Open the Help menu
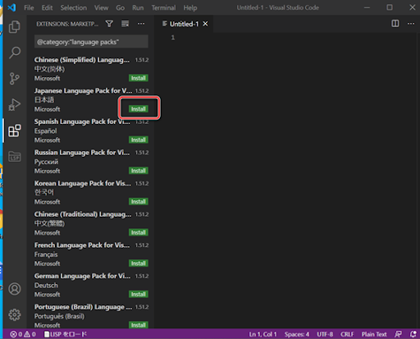The height and width of the screenshot is (339, 420). coord(190,7)
